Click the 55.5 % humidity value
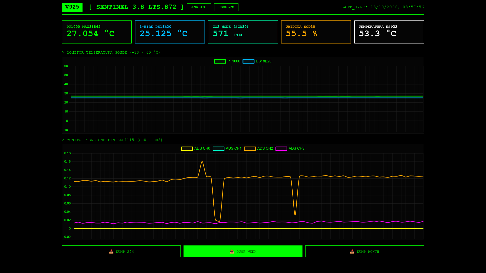 click(301, 34)
